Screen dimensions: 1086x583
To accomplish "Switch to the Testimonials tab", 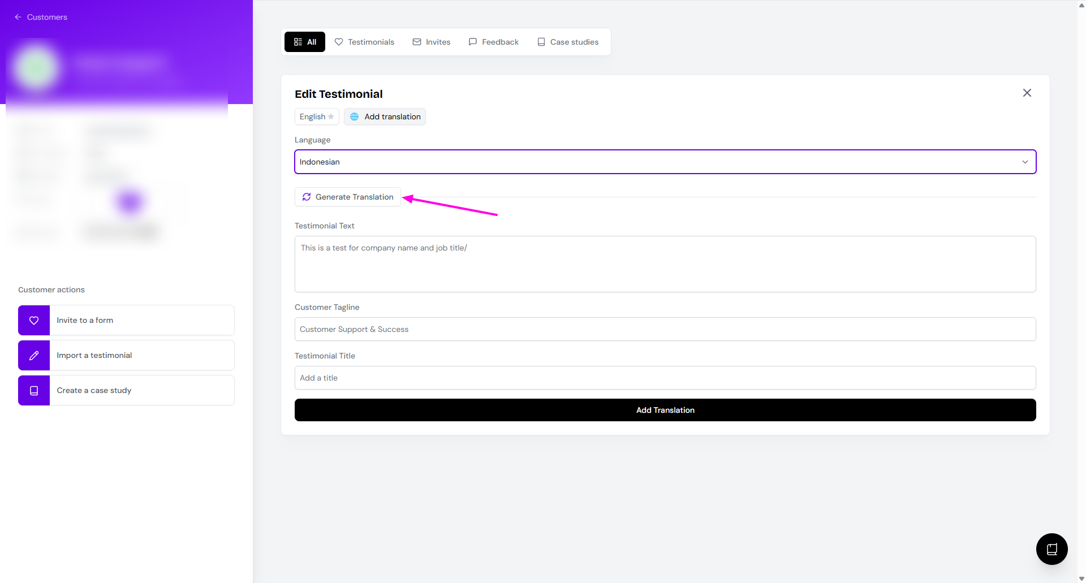I will [364, 42].
